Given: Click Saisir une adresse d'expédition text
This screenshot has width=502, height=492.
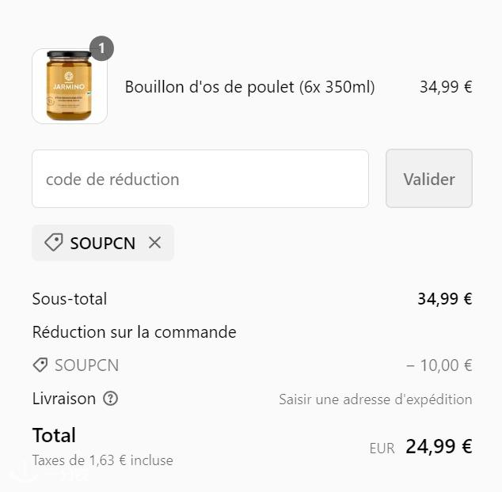Looking at the screenshot, I should click(x=375, y=399).
